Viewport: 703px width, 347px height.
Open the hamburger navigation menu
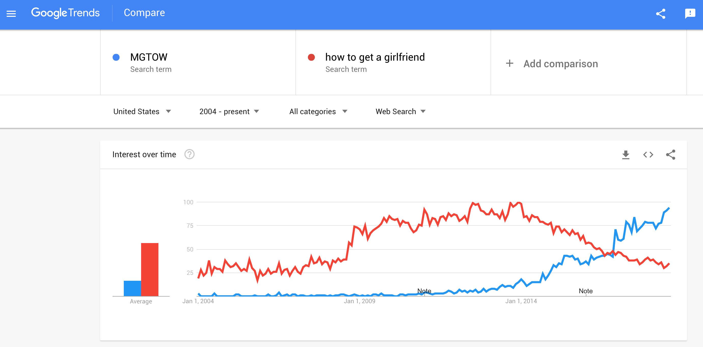click(11, 14)
